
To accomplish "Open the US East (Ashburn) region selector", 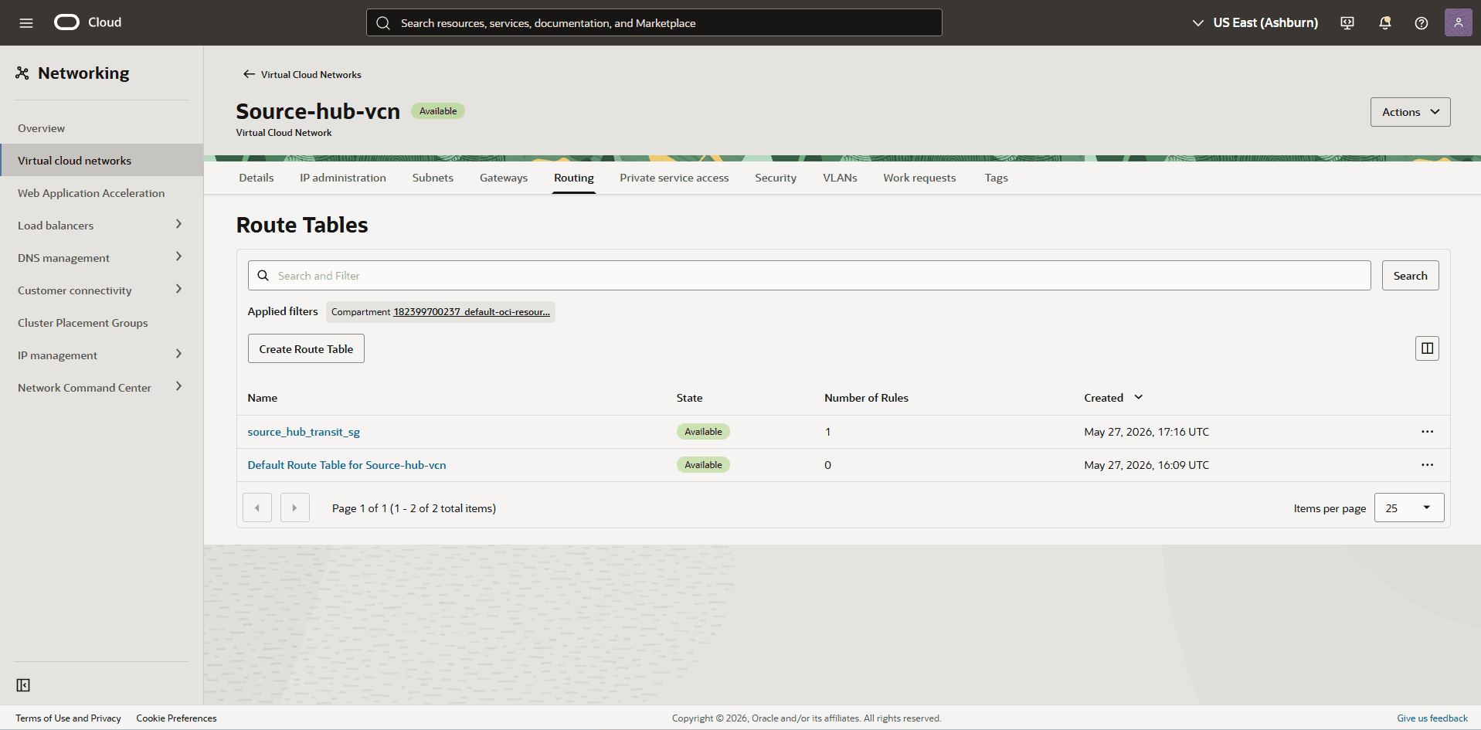I will click(1255, 22).
